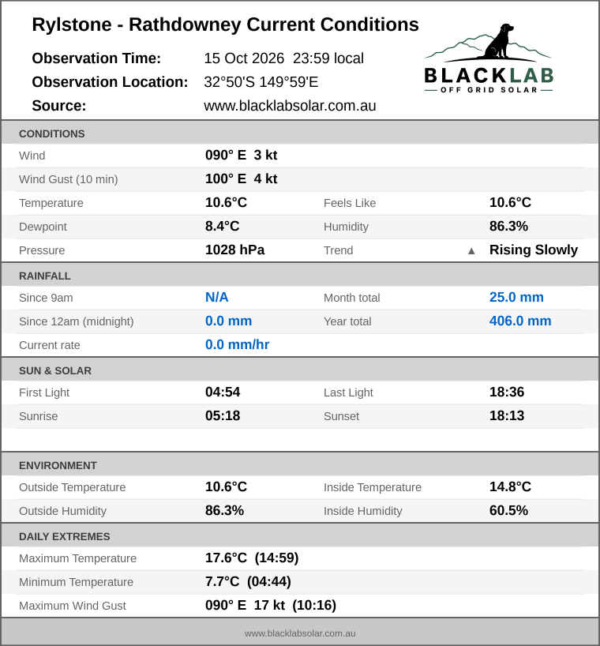Click the Since 9am N/A value
This screenshot has height=646, width=600.
[x=216, y=298]
